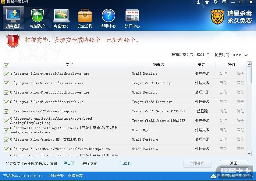Open the title bar dropdown menu icon

224,2
